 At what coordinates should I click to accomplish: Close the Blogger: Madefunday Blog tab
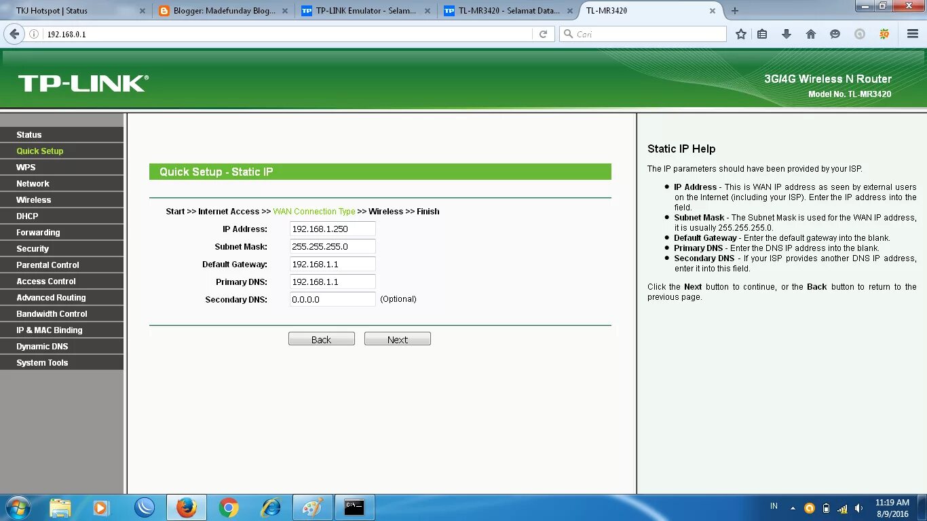tap(285, 11)
